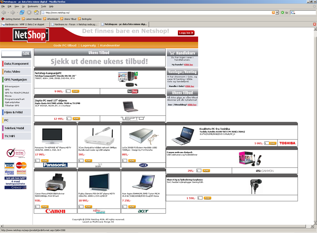Click the Google search engine icon
The image size is (317, 233).
(293, 13)
